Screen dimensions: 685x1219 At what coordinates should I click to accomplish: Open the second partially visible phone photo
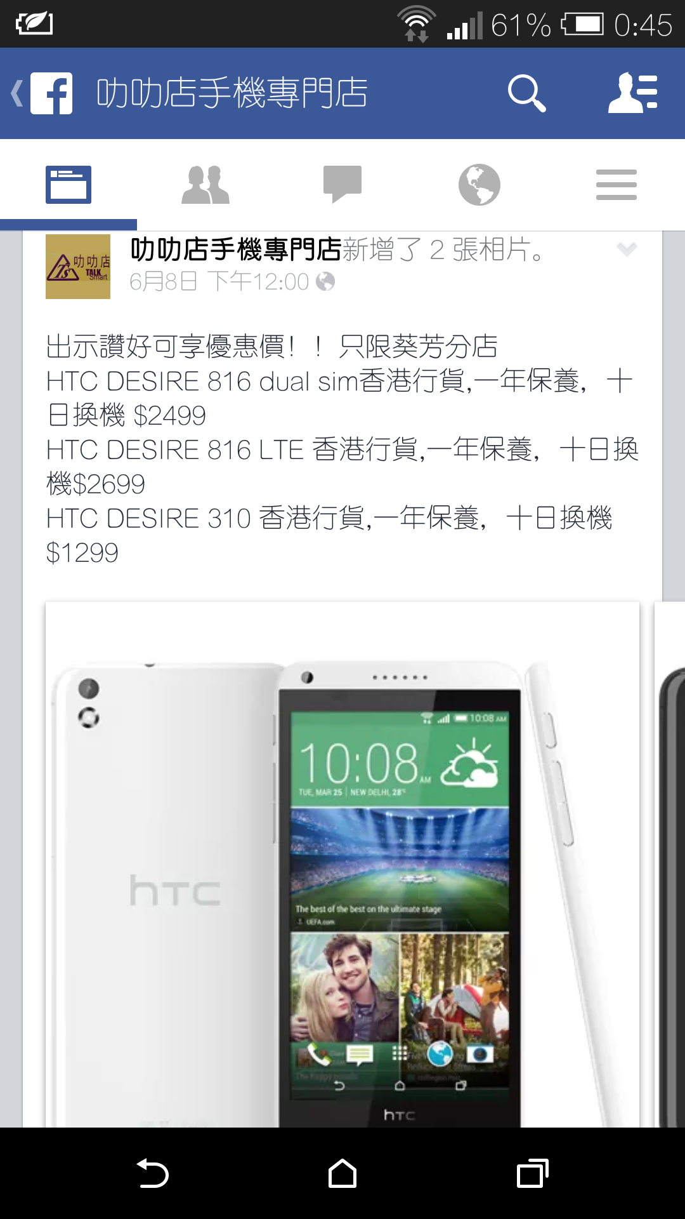pos(670,865)
